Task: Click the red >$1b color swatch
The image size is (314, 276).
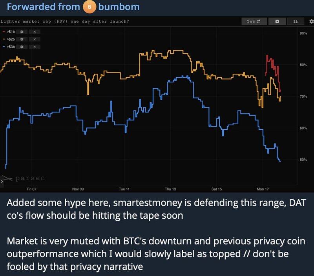Action: pyautogui.click(x=4, y=31)
